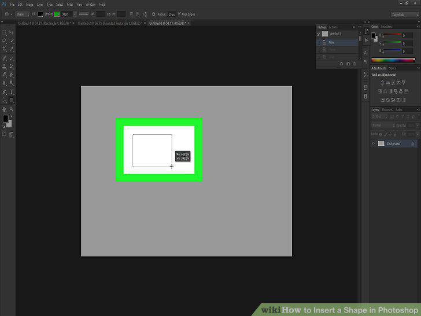The height and width of the screenshot is (316, 421).
Task: Swap foreground and background colors
Action: [11, 116]
